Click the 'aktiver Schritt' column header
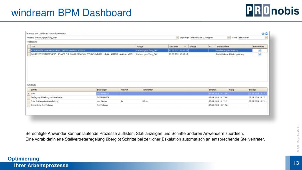The image size is (302, 170). click(234, 47)
